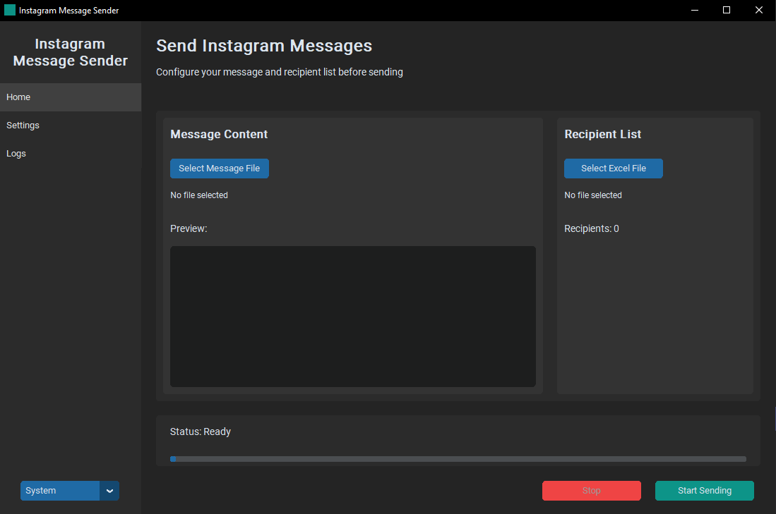
Task: Close the Instagram Message Sender window
Action: tap(758, 10)
